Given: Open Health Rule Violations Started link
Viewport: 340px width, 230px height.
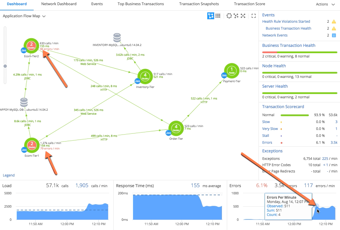Looking at the screenshot, I should pos(286,22).
